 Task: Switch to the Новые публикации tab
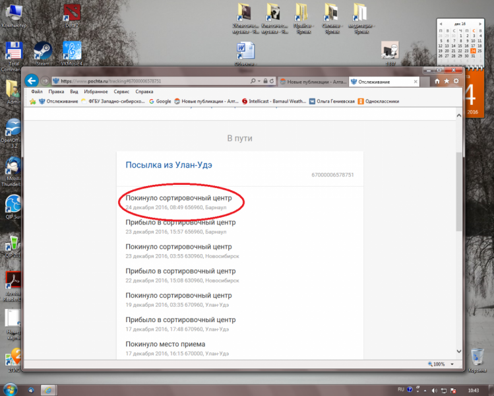(x=311, y=81)
